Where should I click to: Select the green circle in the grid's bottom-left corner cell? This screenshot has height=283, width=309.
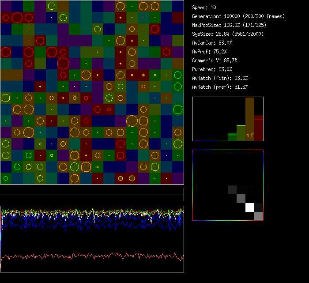[x=6, y=178]
